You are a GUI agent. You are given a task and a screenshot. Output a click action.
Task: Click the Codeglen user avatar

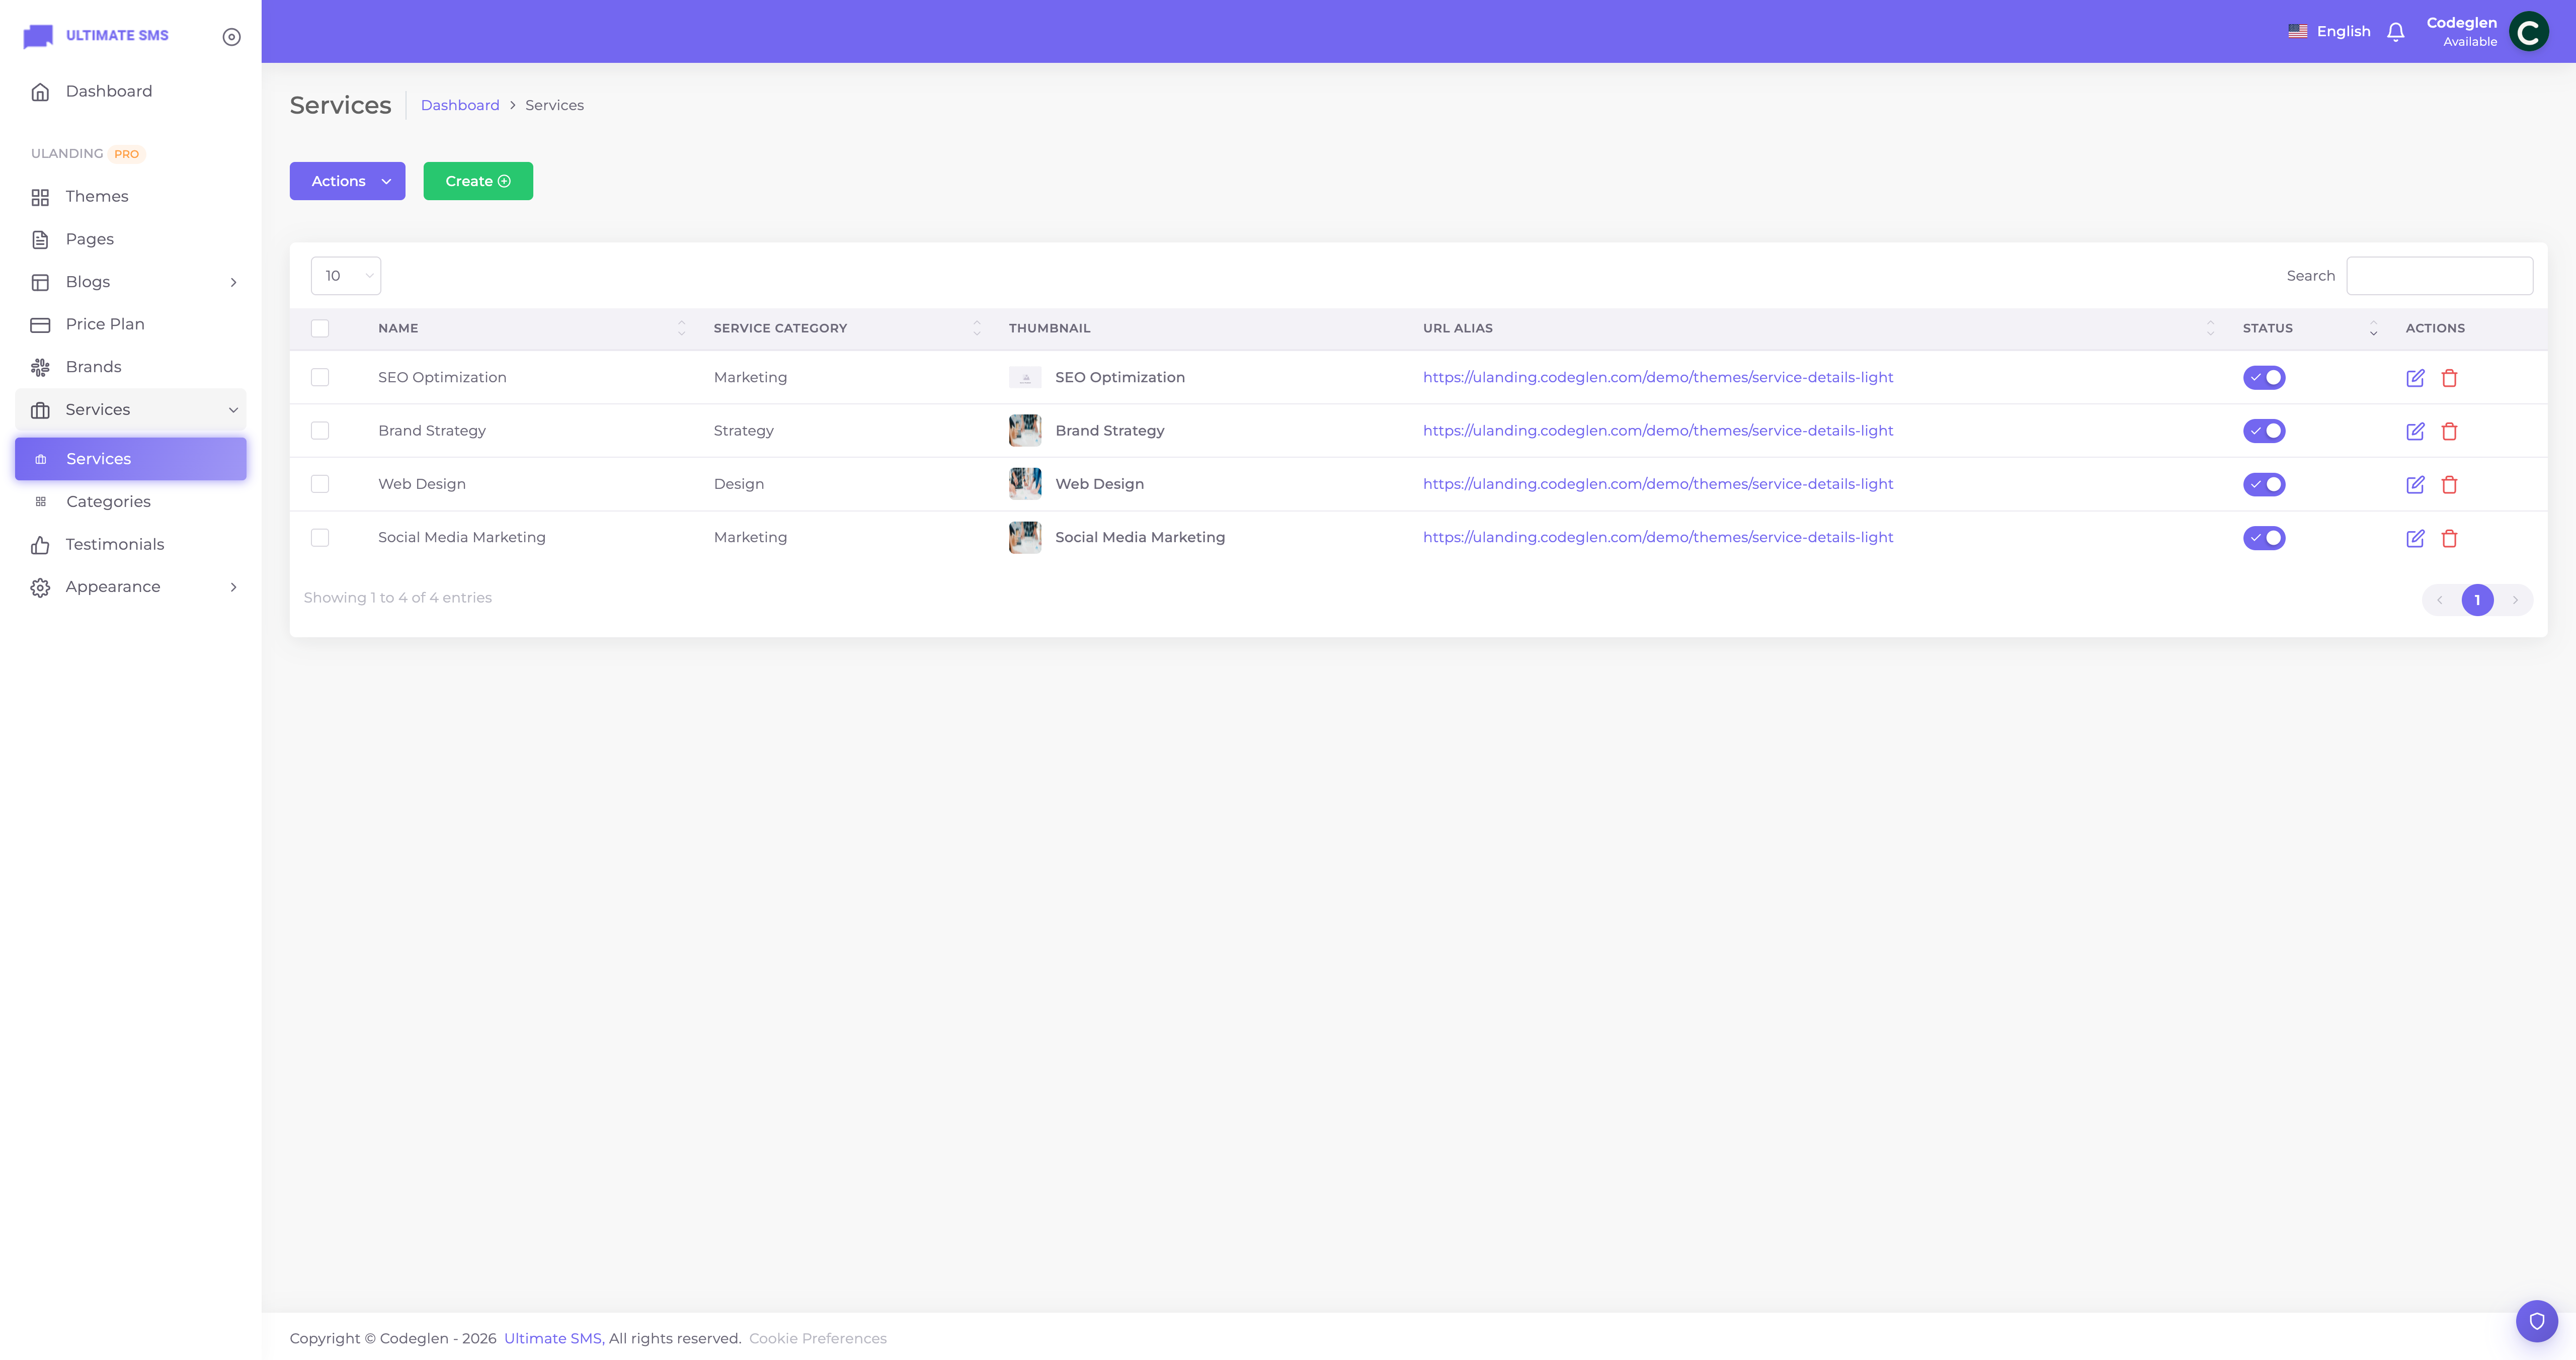pyautogui.click(x=2528, y=31)
